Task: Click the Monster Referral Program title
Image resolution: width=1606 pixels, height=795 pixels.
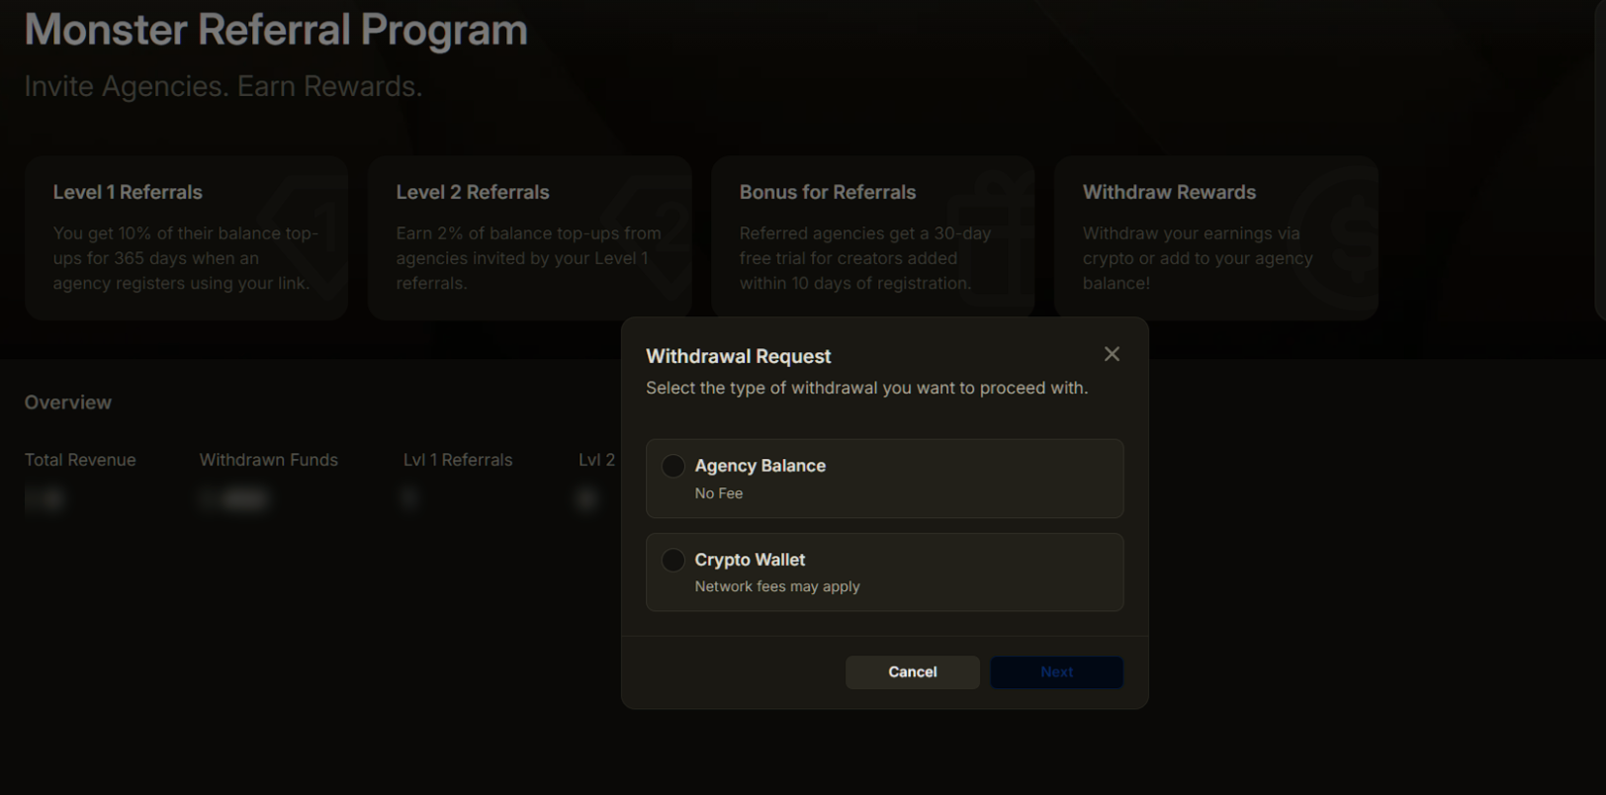Action: coord(276,30)
